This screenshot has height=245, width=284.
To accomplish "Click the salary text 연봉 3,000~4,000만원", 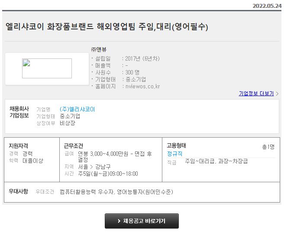I will (x=103, y=154).
